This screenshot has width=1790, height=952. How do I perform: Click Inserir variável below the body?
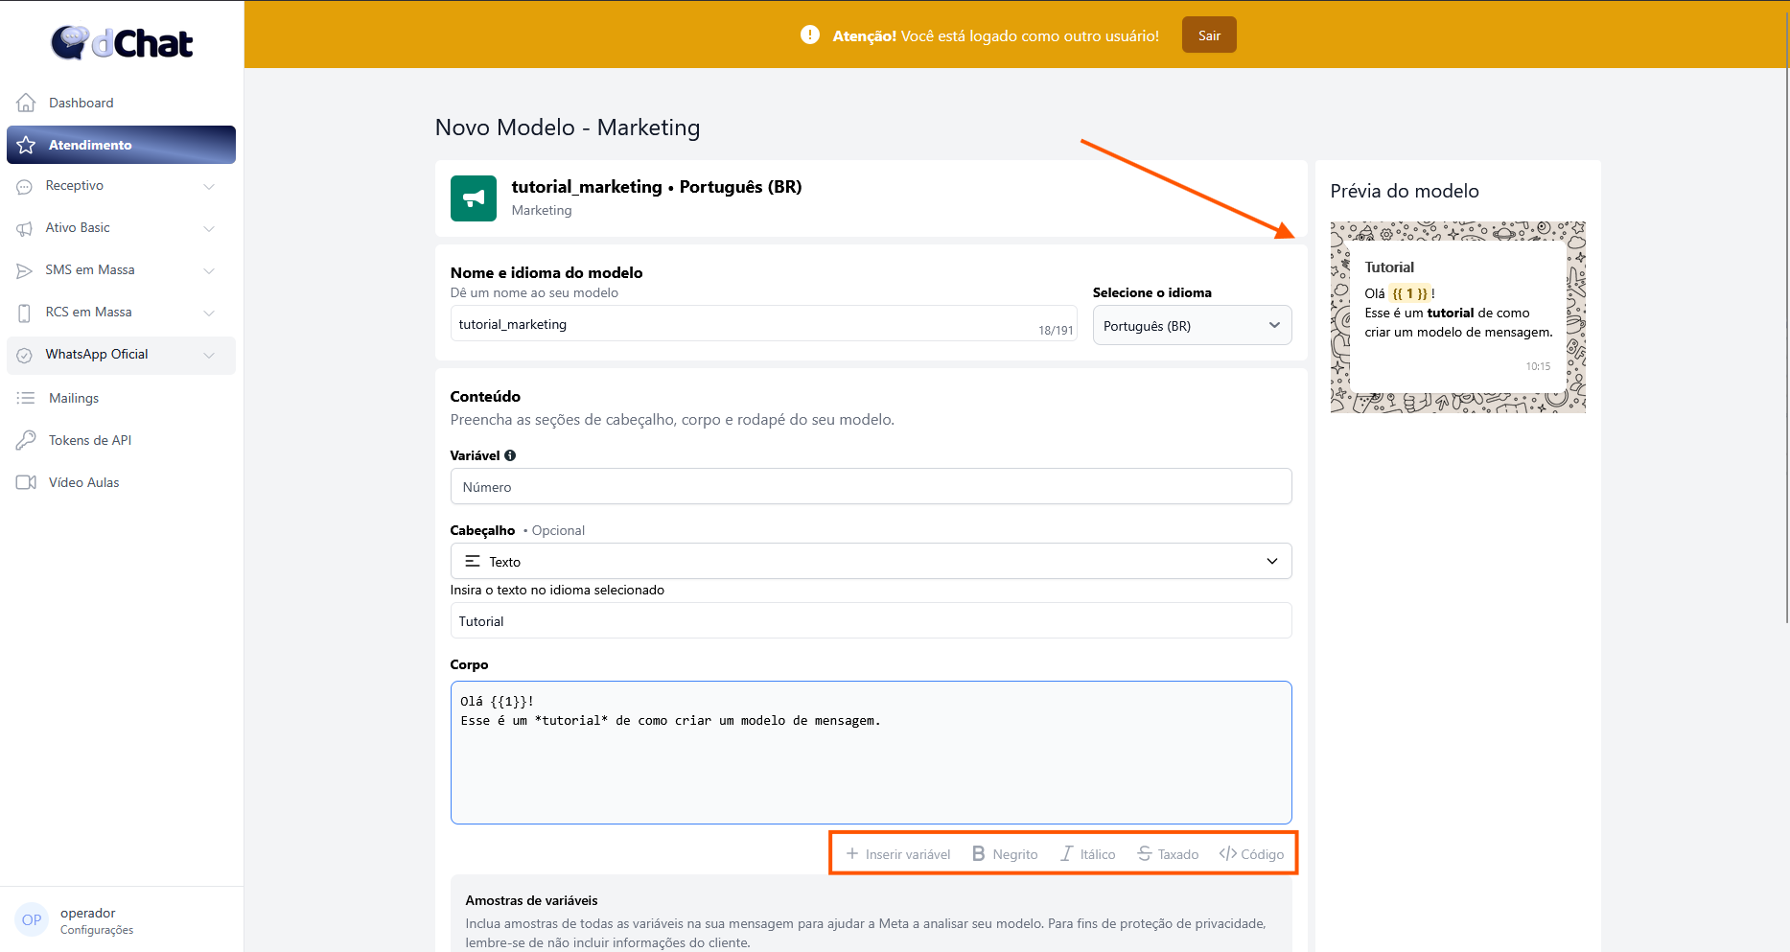tap(897, 853)
